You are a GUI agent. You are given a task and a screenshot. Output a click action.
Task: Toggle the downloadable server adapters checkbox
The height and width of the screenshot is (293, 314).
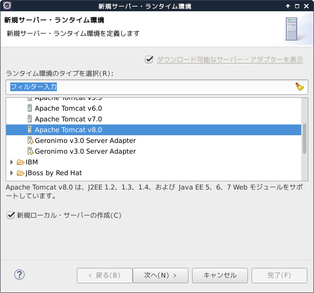pyautogui.click(x=149, y=60)
